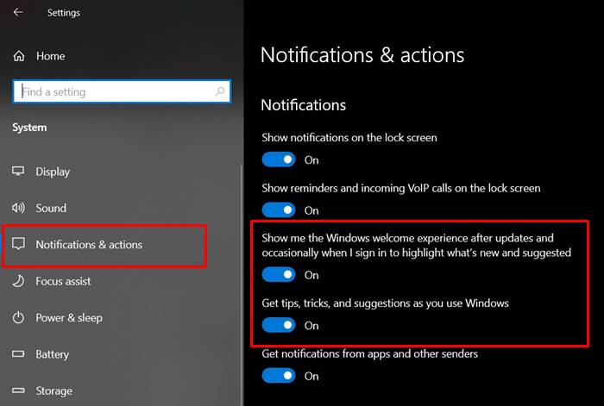Click the sidebar vertical scrollbar
The width and height of the screenshot is (604, 406).
coord(242,284)
